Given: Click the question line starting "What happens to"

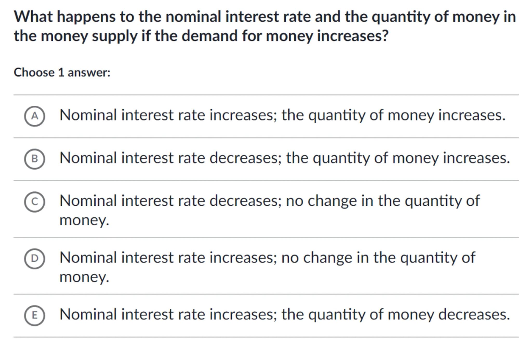Looking at the screenshot, I should 265,17.
